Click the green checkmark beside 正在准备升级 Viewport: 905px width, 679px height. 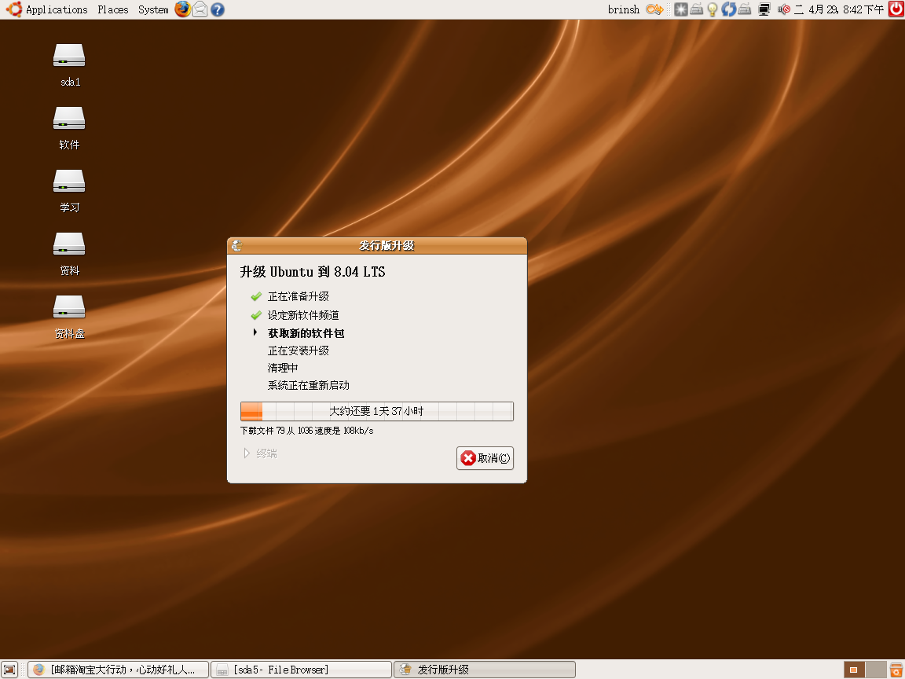click(256, 297)
